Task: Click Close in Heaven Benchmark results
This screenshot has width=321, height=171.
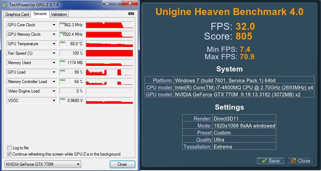Action: point(301,161)
